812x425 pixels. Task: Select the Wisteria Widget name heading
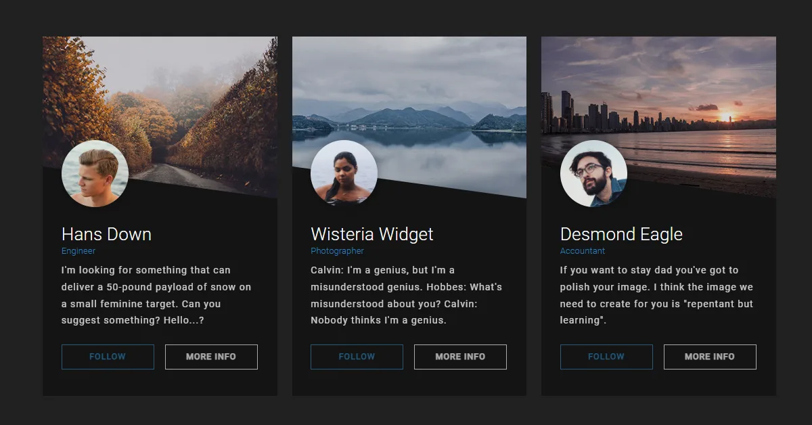tap(372, 234)
